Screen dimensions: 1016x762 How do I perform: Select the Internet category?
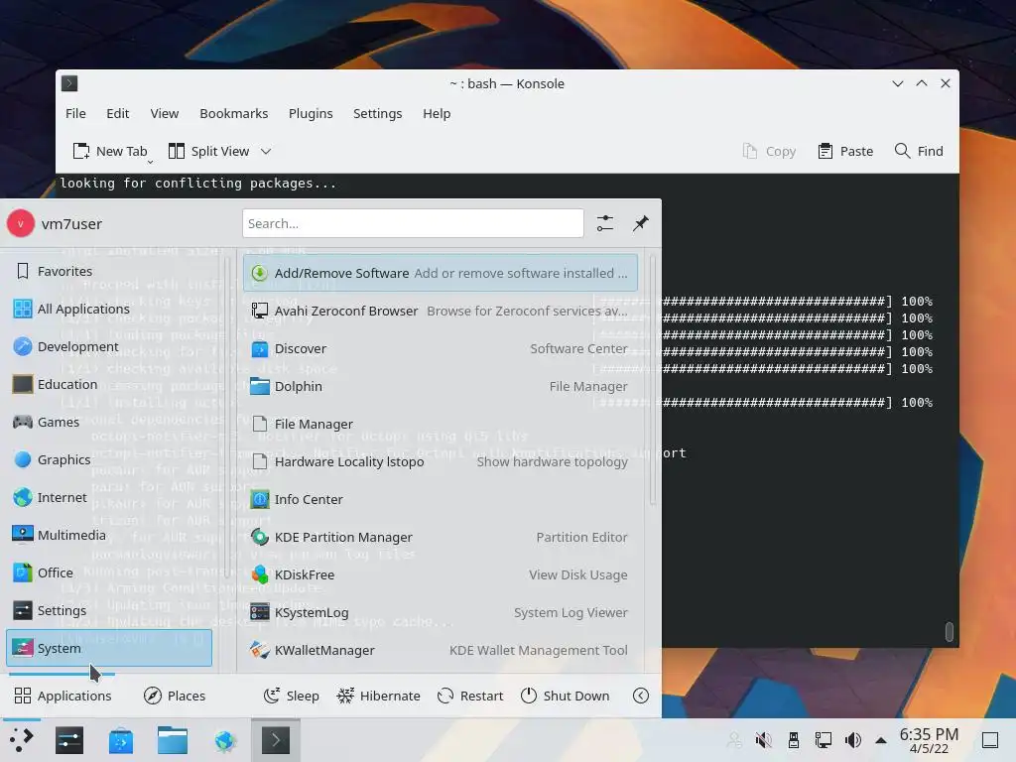pyautogui.click(x=109, y=497)
